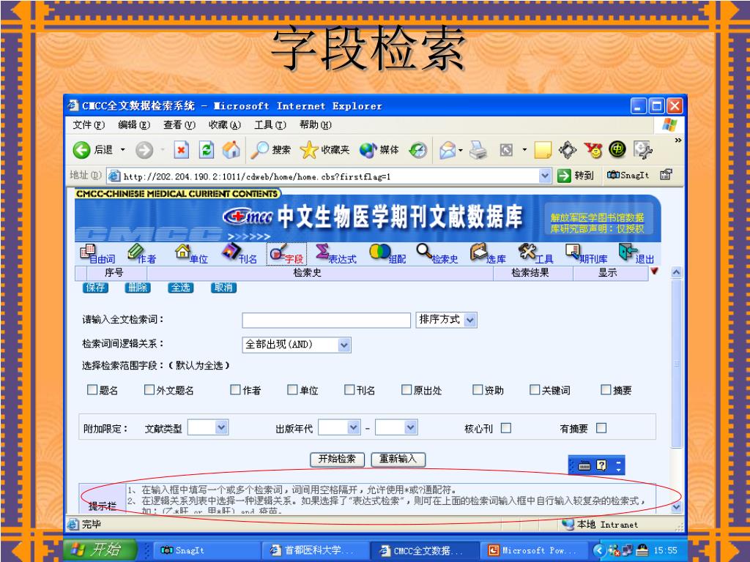This screenshot has height=562, width=750.
Task: Open the 排序方式 sort order dropdown
Action: tap(446, 320)
